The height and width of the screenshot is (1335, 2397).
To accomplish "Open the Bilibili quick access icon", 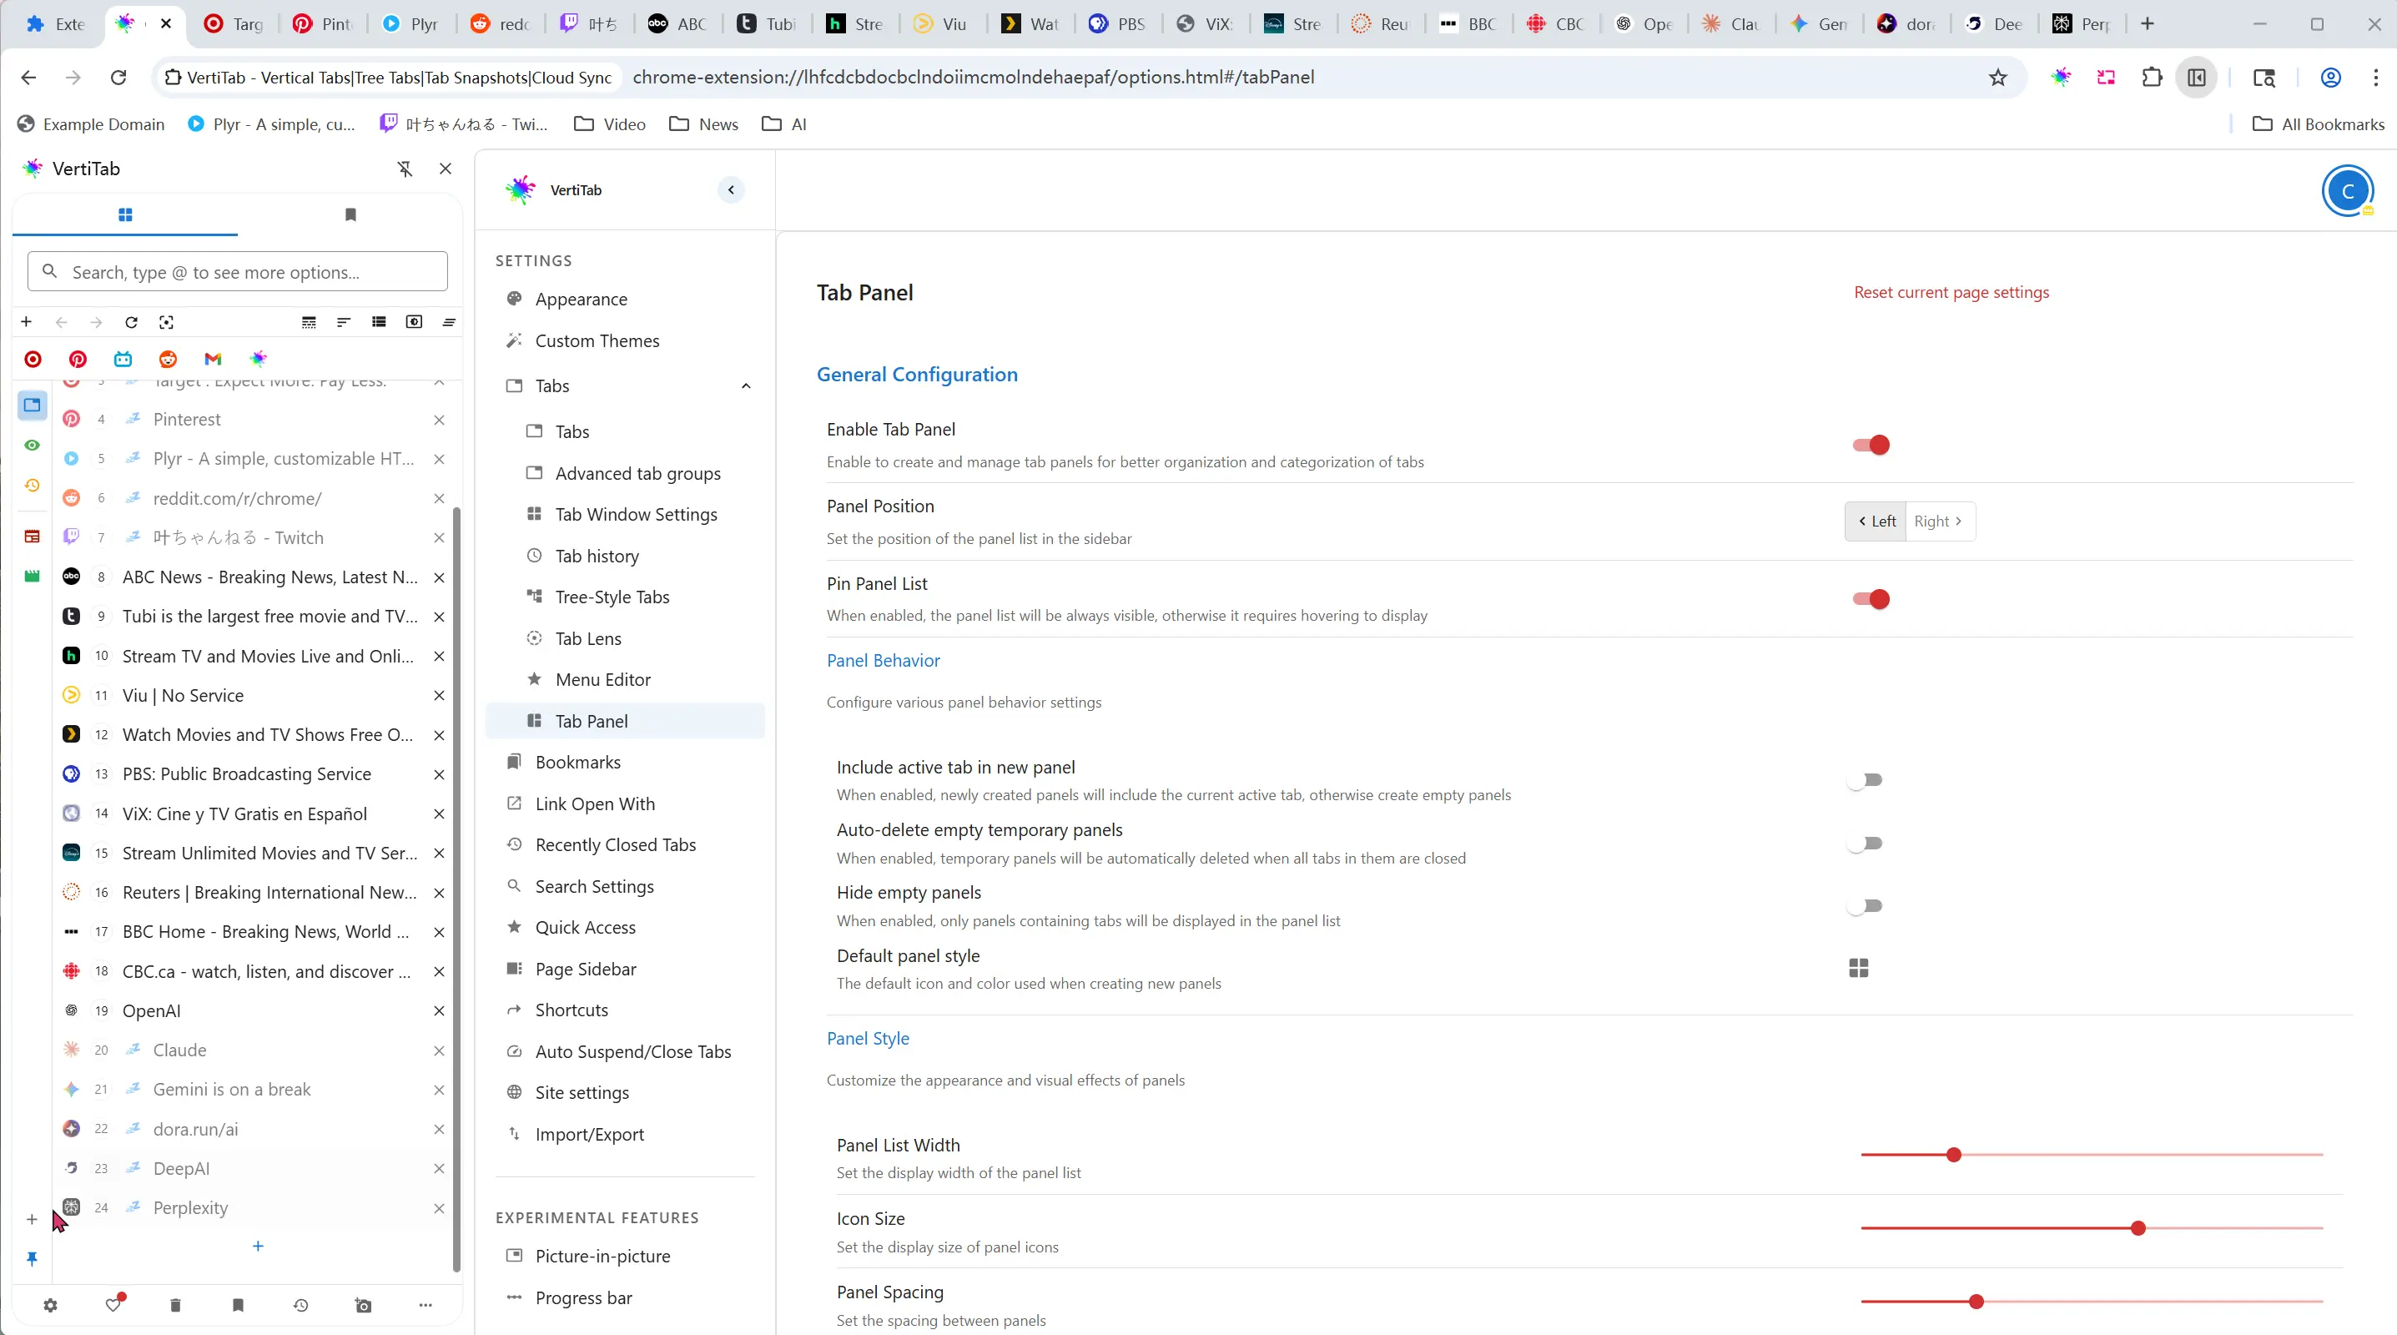I will coord(123,359).
